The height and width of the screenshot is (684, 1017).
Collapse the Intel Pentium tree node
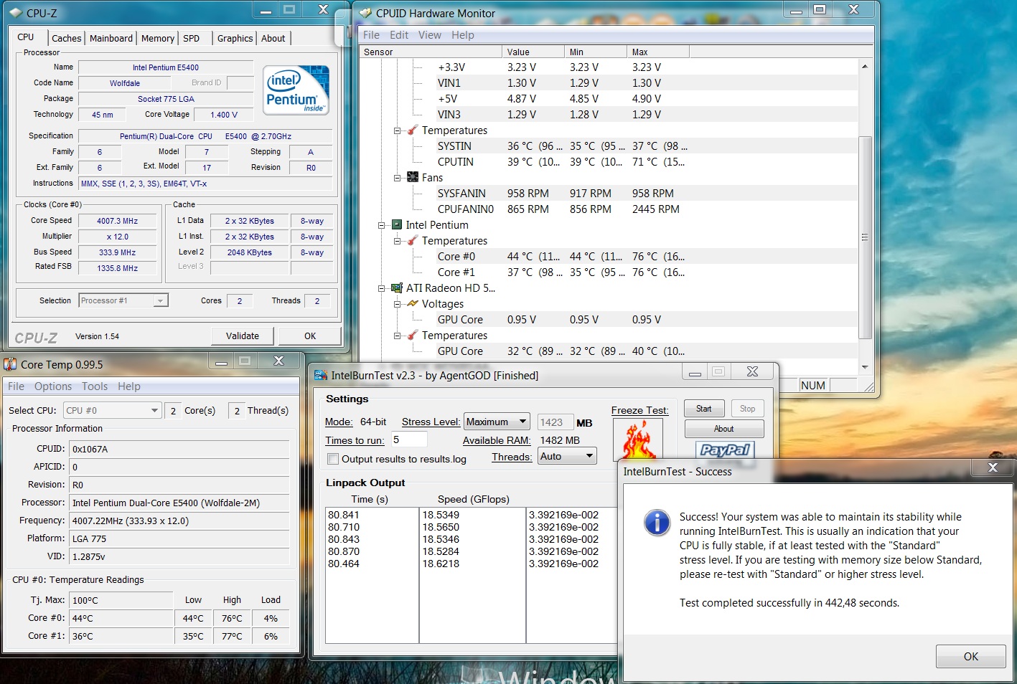click(382, 225)
